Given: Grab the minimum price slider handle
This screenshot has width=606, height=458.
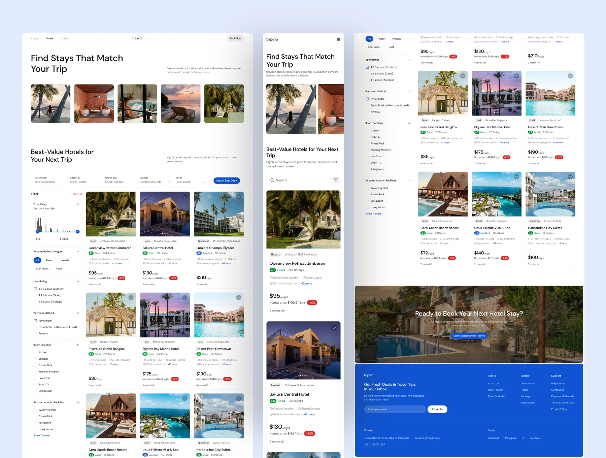Looking at the screenshot, I should 37,232.
